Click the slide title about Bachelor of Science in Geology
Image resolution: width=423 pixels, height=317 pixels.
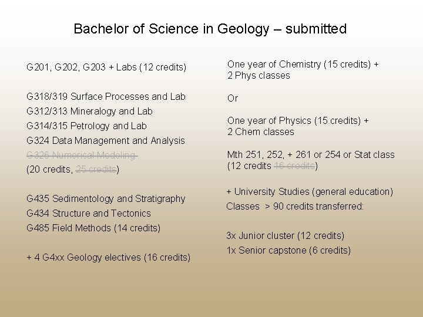tap(210, 29)
